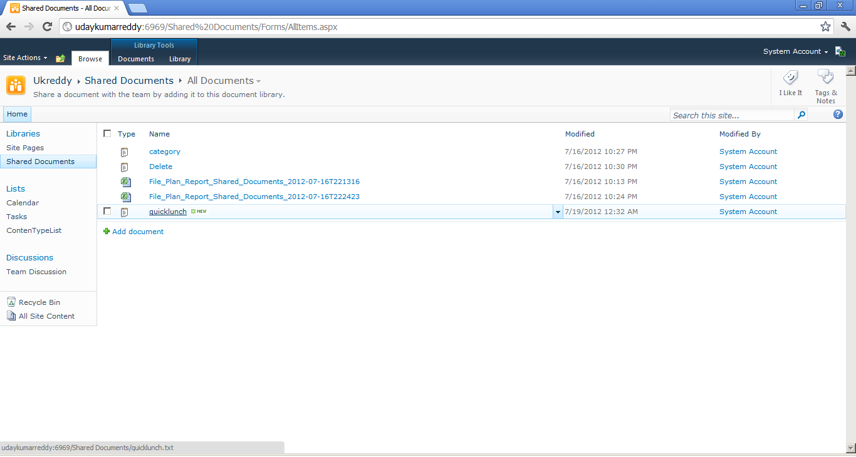Check the checkbox on the quicklunch row

pyautogui.click(x=107, y=211)
